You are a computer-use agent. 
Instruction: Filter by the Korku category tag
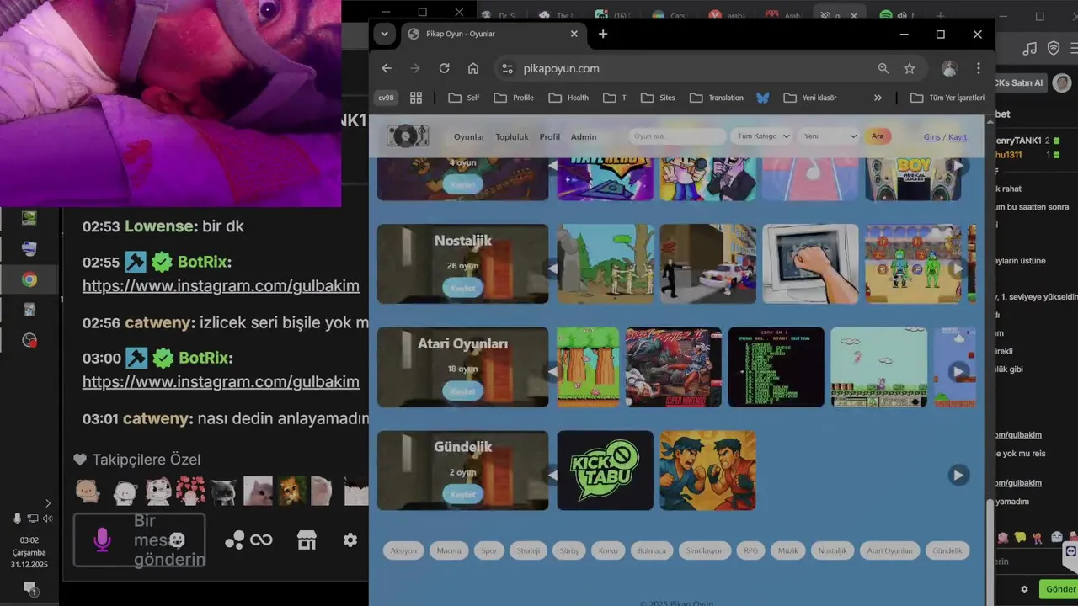(x=608, y=550)
